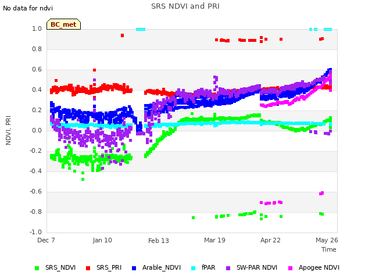372x279 pixels.
Task: Click the SW-PAR NDVI purple legend swatch
Action: (x=228, y=269)
